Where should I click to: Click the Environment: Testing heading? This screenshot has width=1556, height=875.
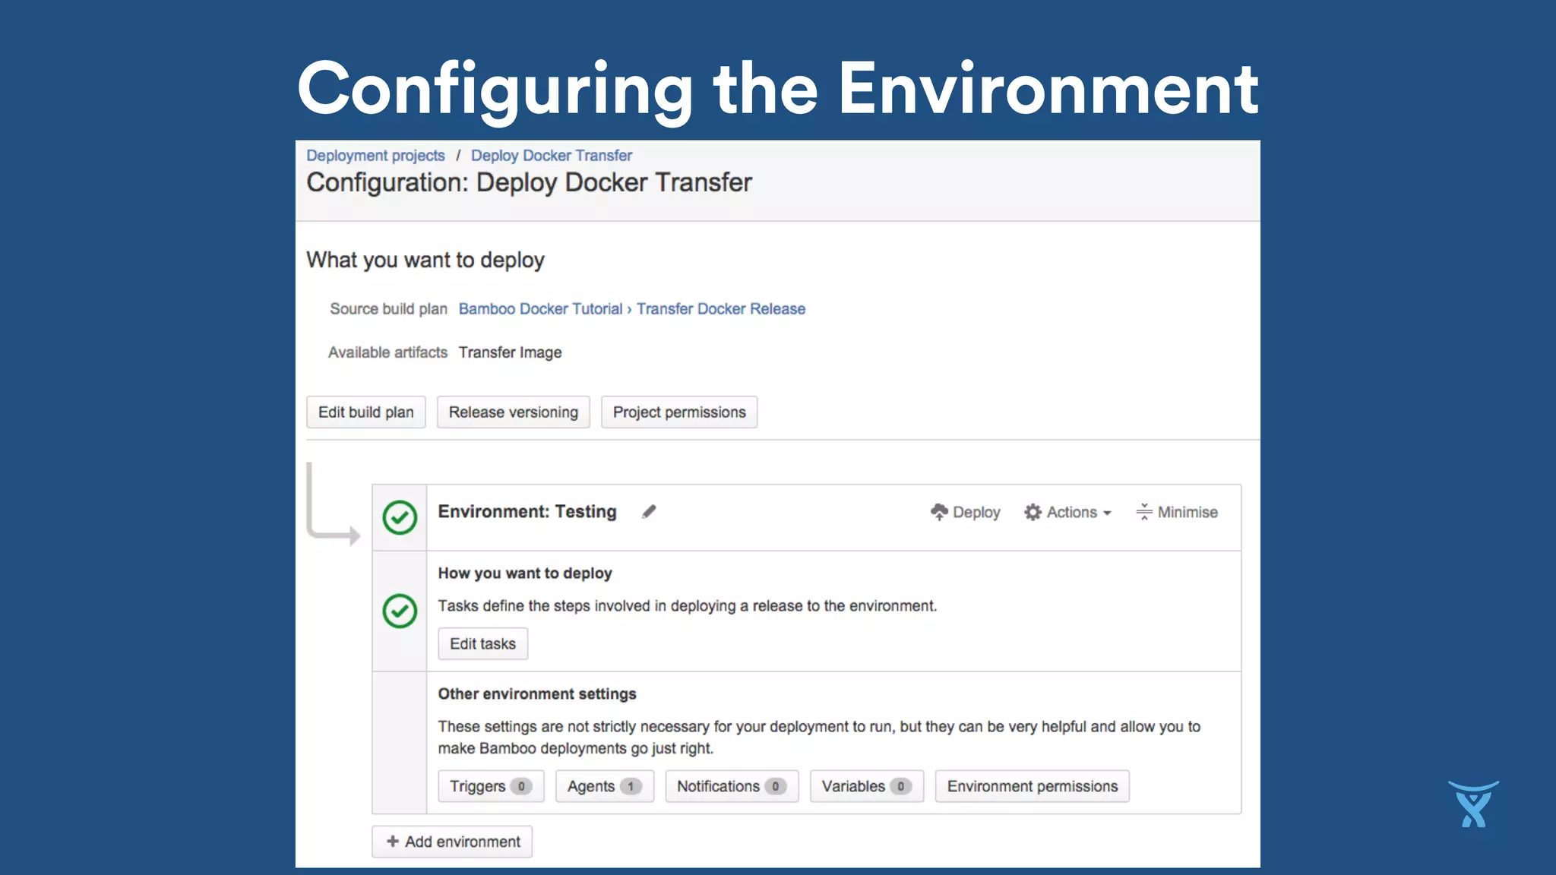click(x=527, y=512)
